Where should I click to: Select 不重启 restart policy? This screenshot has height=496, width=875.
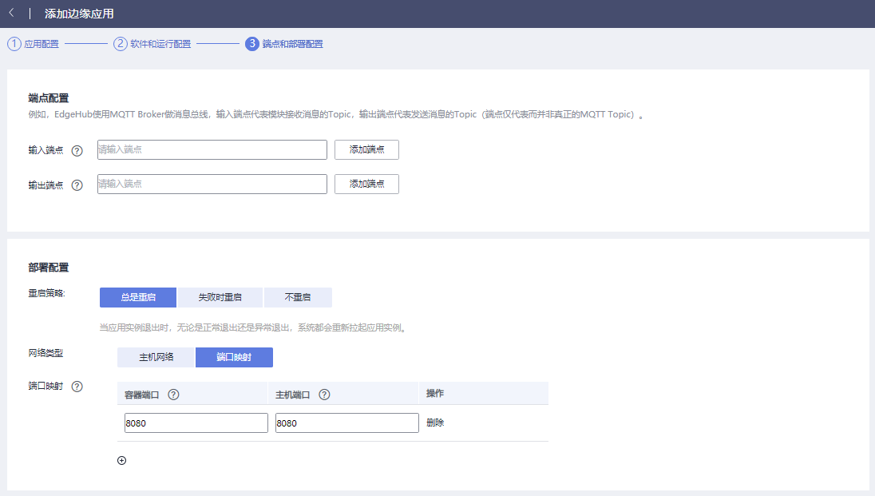298,297
